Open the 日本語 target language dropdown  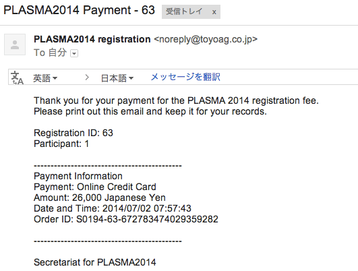coord(117,78)
